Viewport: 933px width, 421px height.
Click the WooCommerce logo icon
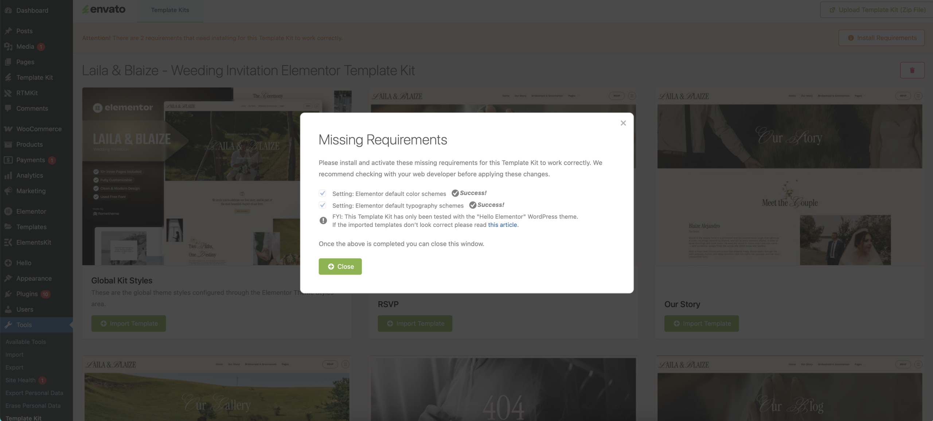[x=8, y=129]
